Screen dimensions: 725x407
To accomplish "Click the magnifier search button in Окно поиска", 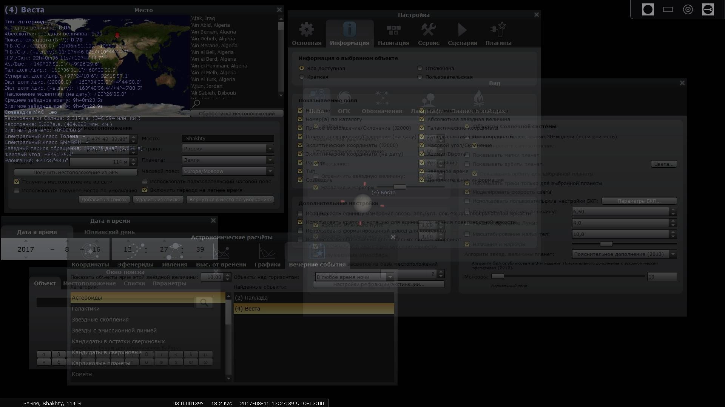I will coord(204,302).
